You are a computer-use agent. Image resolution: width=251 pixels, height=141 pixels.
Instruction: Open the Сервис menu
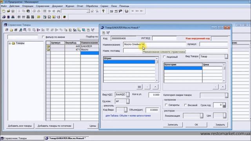[104, 6]
